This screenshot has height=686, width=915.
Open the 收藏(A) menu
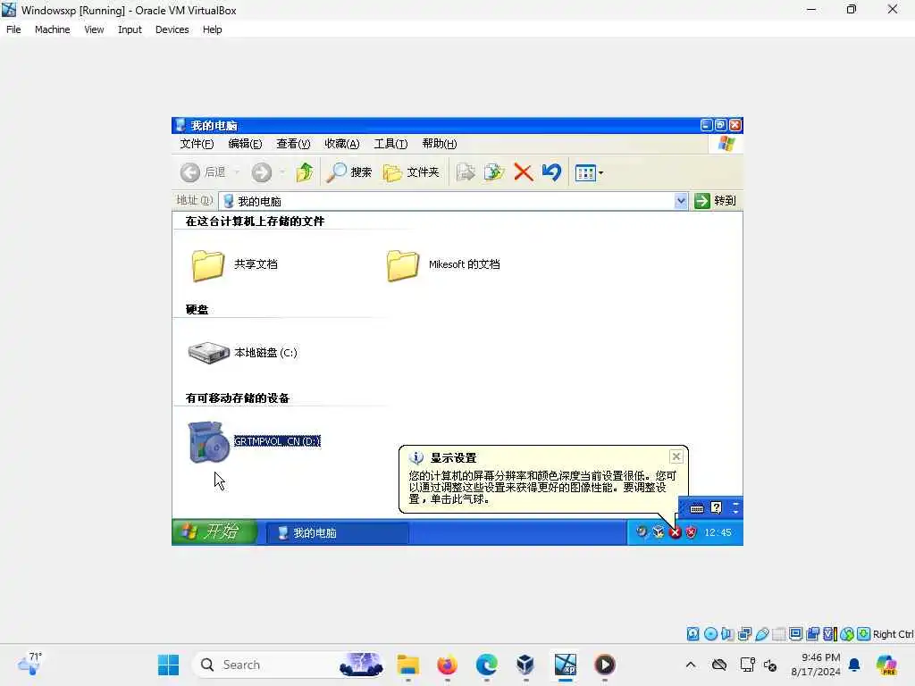pos(342,144)
